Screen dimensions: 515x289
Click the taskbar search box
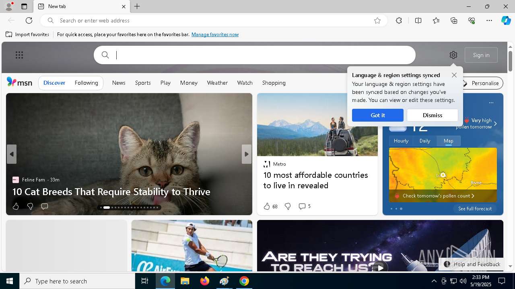point(77,281)
